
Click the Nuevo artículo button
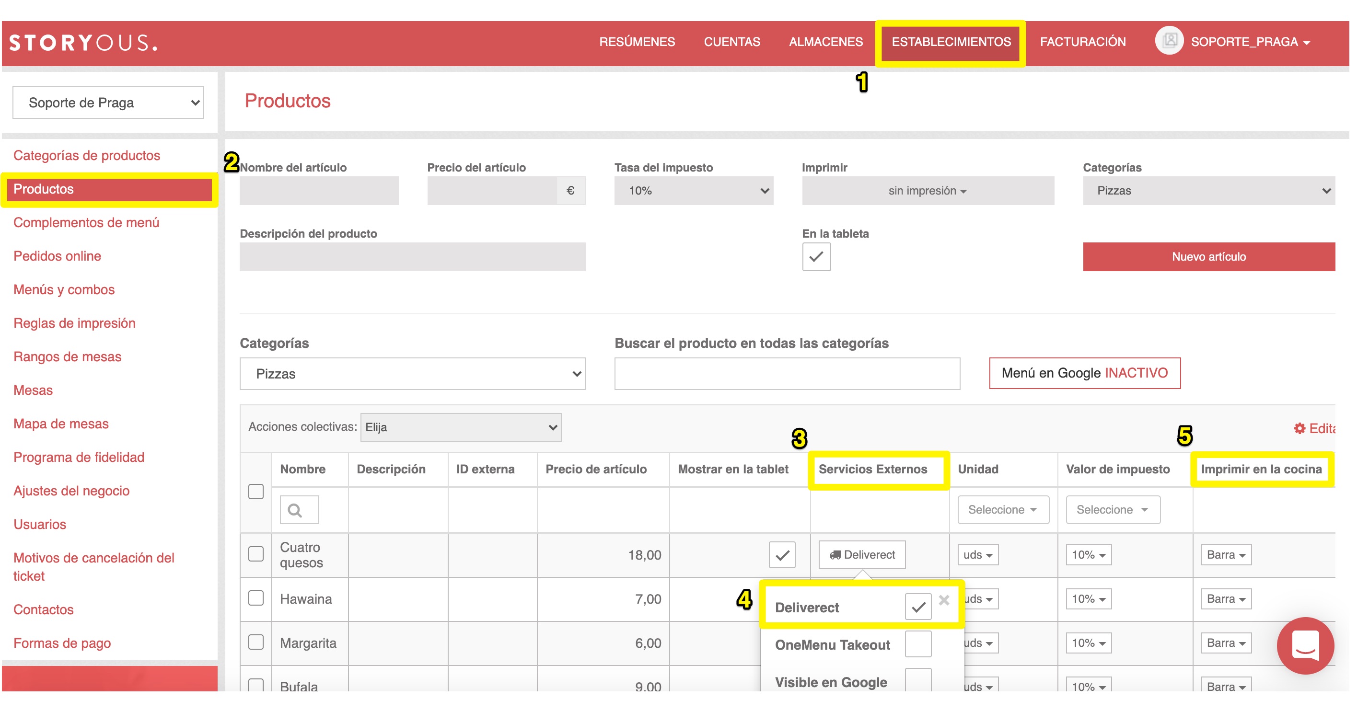pos(1209,257)
